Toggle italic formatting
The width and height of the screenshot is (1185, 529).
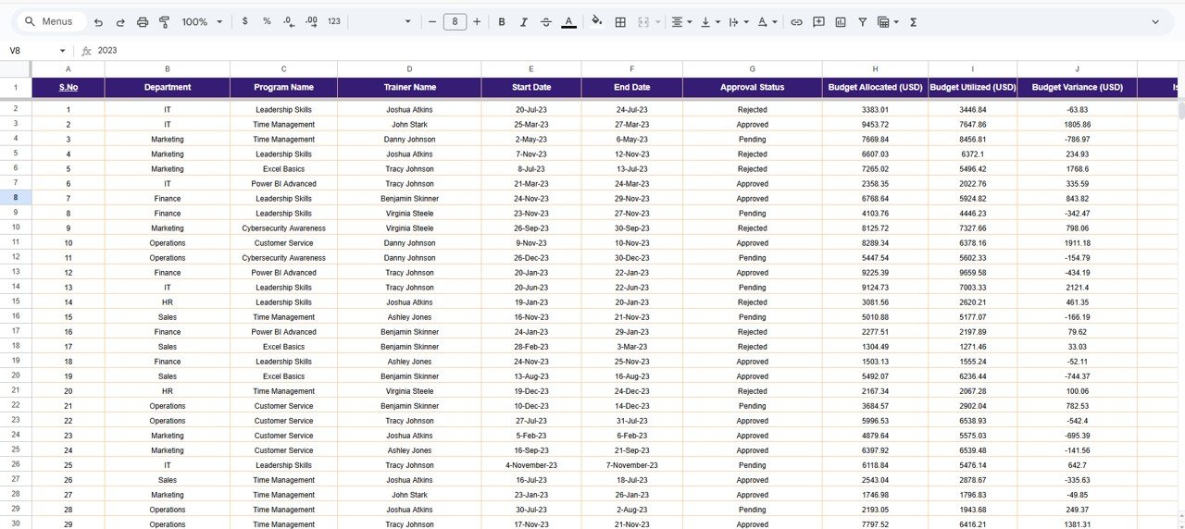(x=524, y=22)
